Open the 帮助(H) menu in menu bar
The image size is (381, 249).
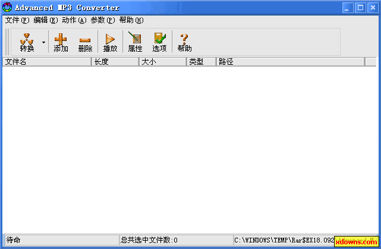tap(131, 20)
